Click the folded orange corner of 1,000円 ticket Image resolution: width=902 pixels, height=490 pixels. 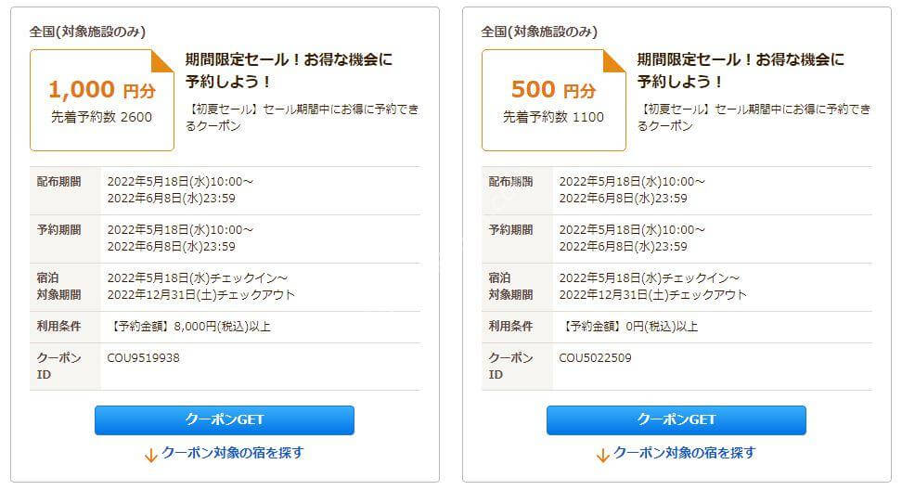tap(162, 61)
